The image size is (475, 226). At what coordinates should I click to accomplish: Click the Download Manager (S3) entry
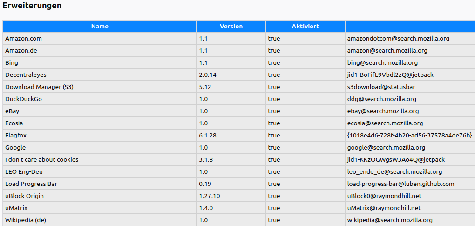pos(39,87)
